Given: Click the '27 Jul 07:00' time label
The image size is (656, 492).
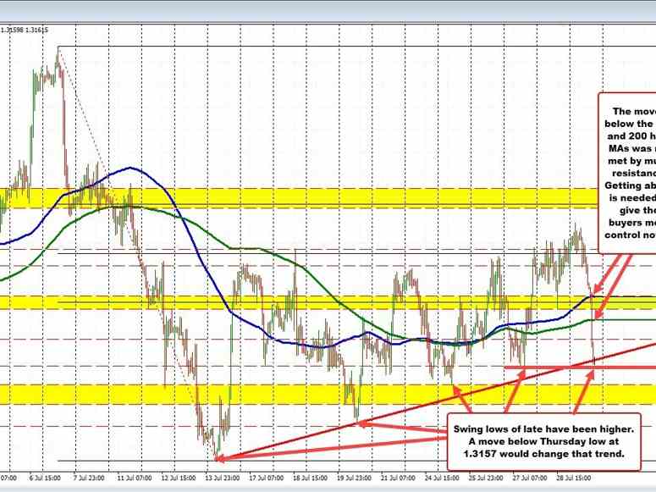Looking at the screenshot, I should [530, 478].
